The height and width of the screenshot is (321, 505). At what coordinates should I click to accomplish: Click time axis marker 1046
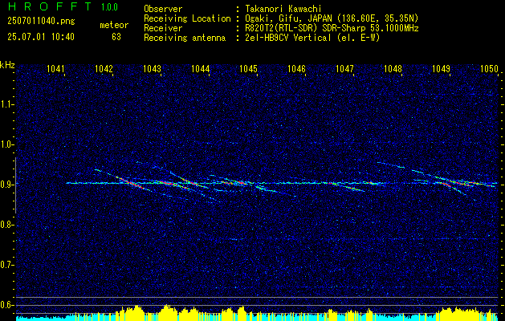(296, 68)
